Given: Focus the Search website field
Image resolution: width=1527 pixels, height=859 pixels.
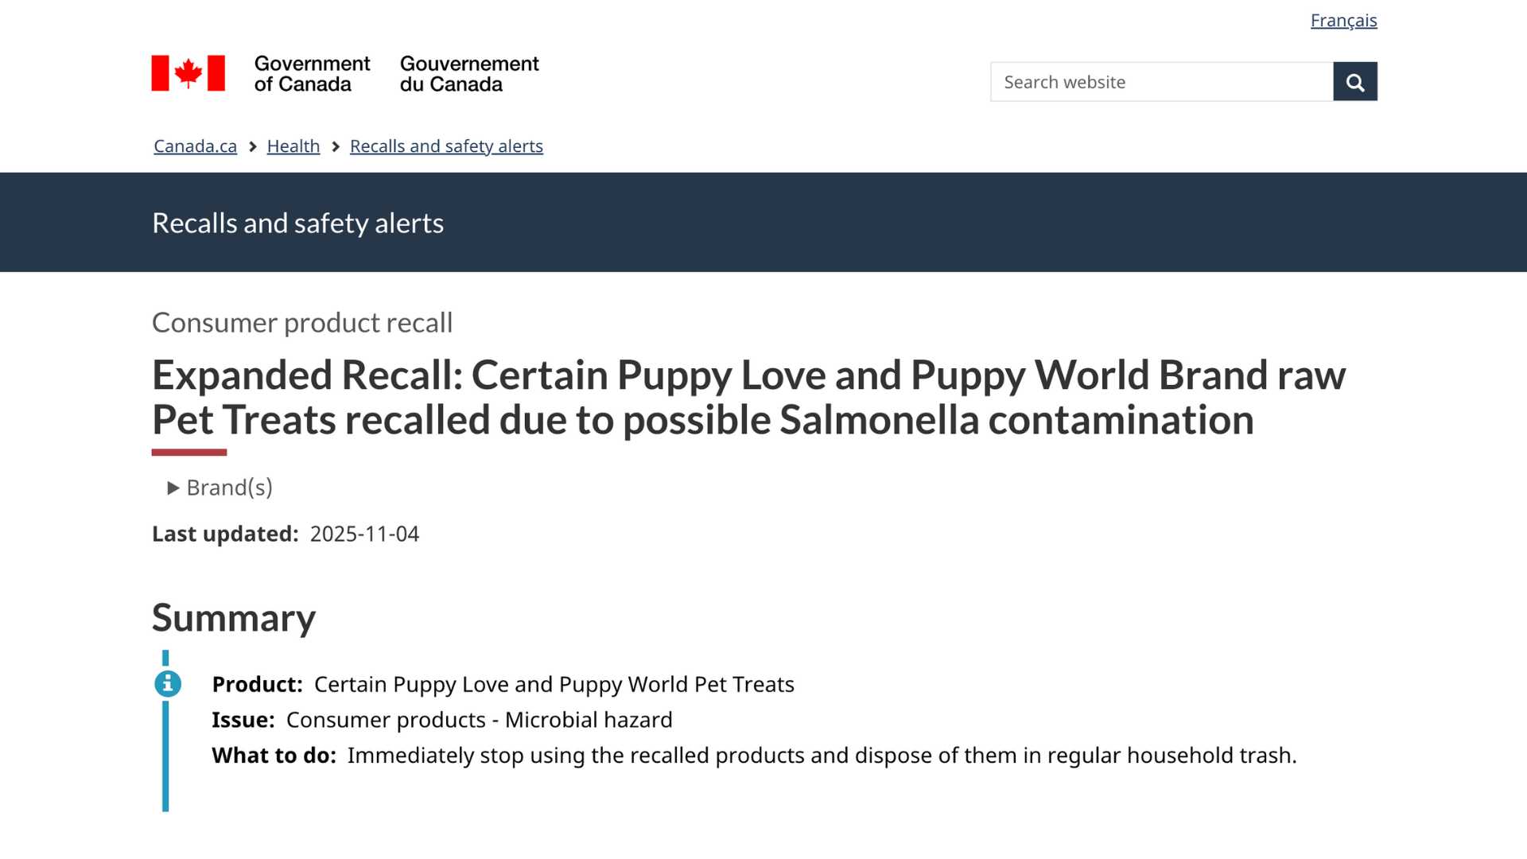Looking at the screenshot, I should [1161, 82].
